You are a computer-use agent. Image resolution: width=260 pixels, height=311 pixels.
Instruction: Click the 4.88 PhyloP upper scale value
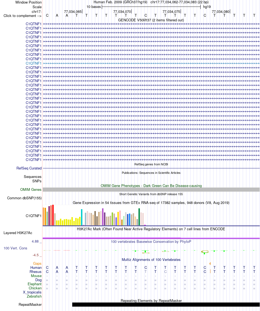35,241
